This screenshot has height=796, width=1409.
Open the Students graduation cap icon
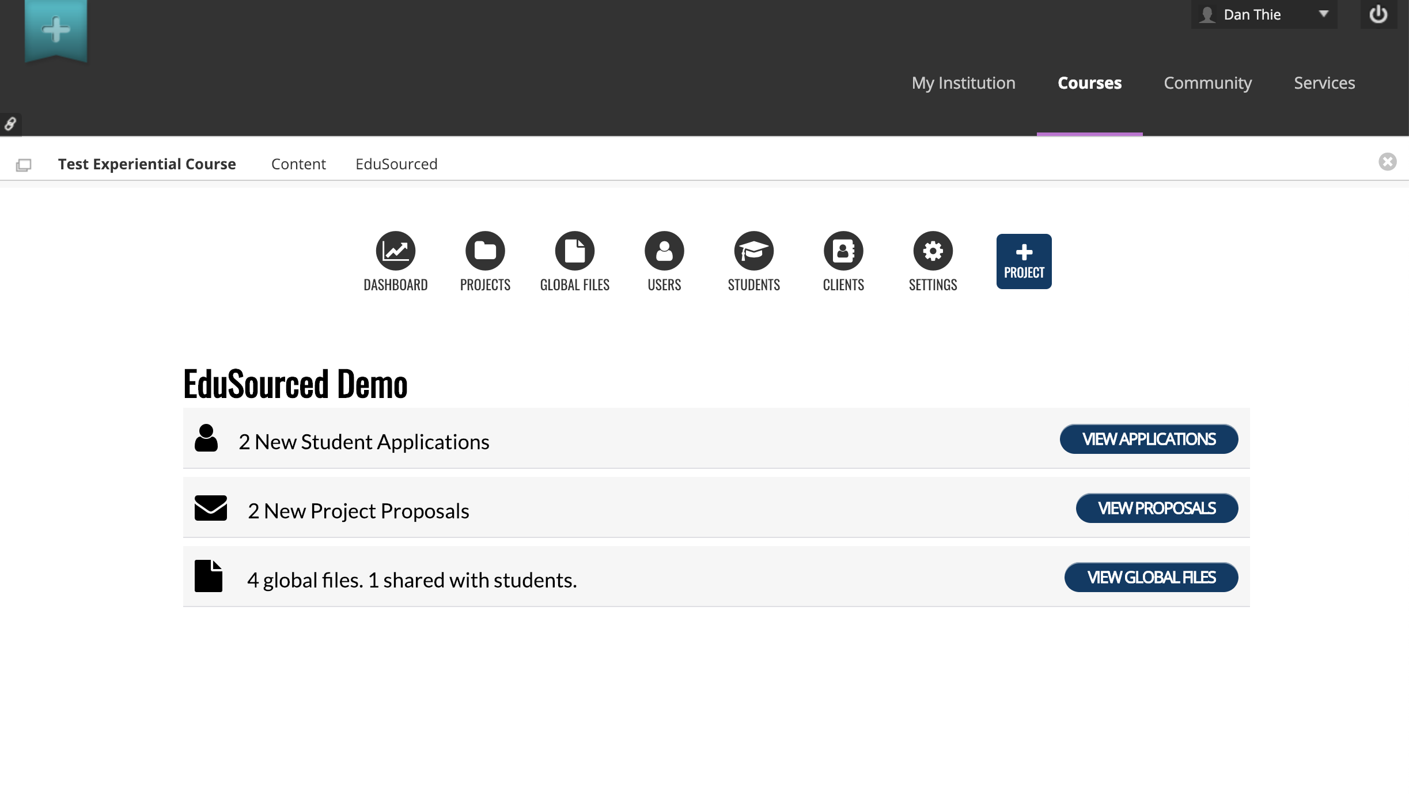pos(753,251)
